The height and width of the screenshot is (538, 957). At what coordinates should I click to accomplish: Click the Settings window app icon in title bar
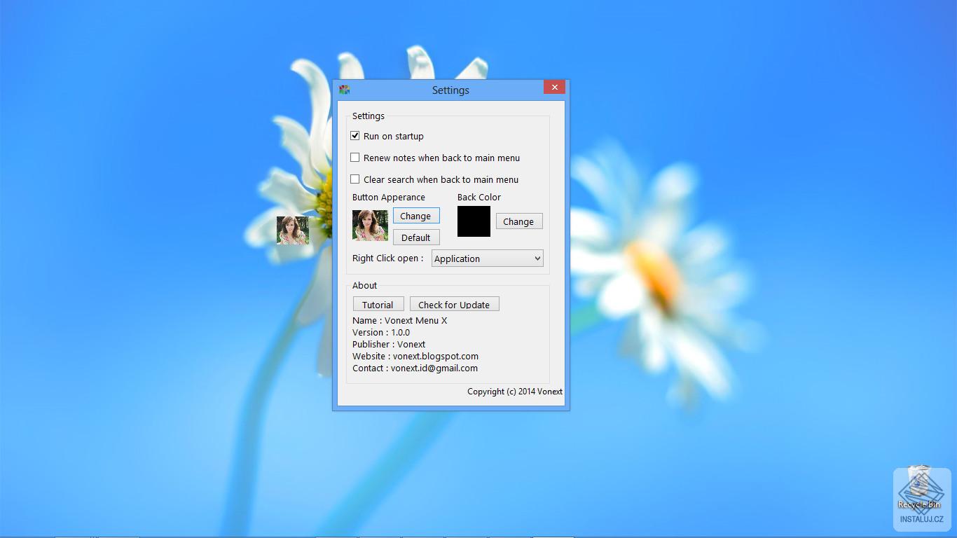344,90
